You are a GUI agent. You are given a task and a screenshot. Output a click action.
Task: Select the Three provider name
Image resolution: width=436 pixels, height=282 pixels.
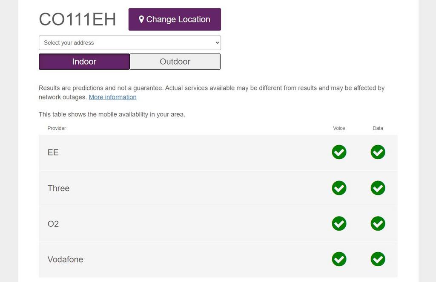(x=58, y=188)
